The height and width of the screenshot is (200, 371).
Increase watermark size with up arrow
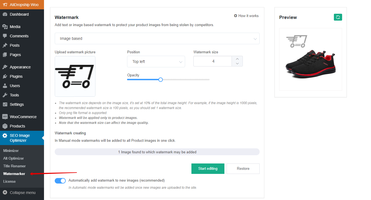(x=237, y=59)
